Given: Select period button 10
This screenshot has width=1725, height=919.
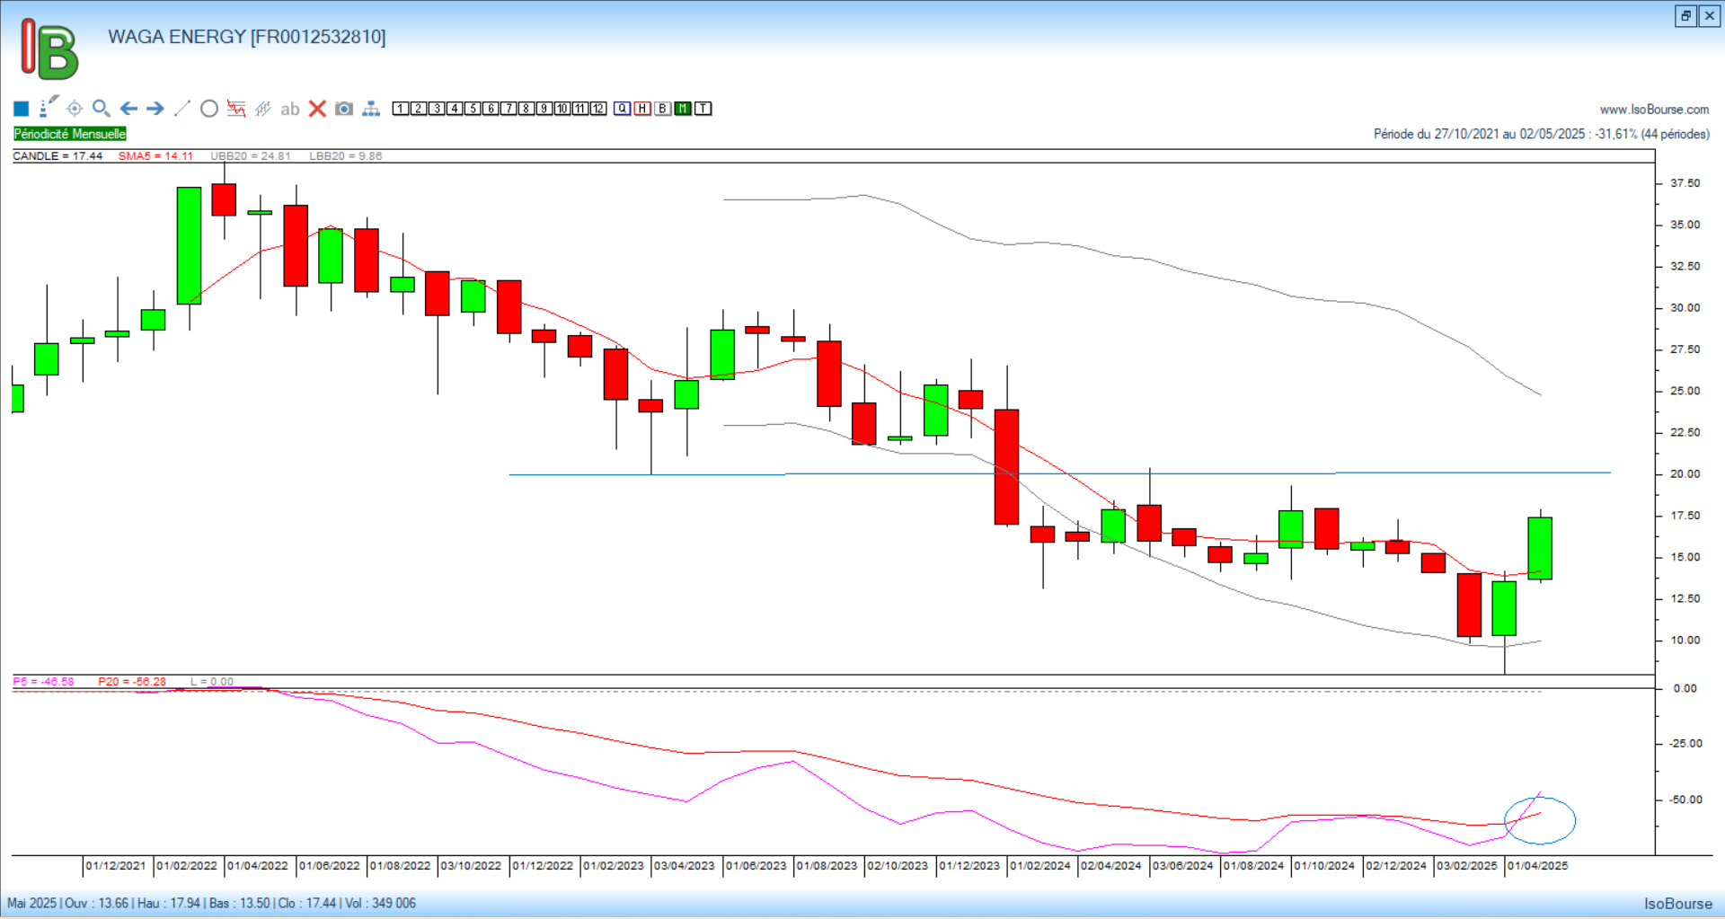Looking at the screenshot, I should click(562, 109).
